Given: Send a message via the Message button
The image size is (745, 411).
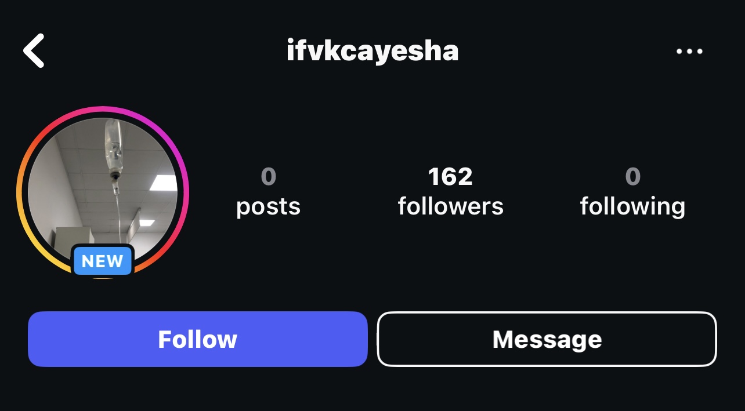Looking at the screenshot, I should click(x=547, y=339).
